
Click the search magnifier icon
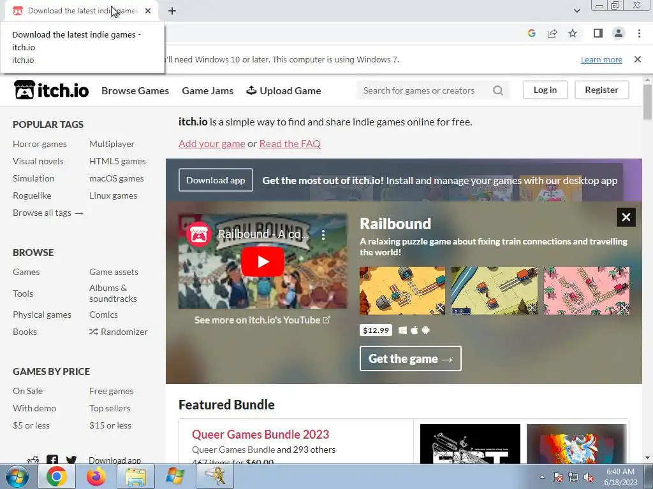497,90
